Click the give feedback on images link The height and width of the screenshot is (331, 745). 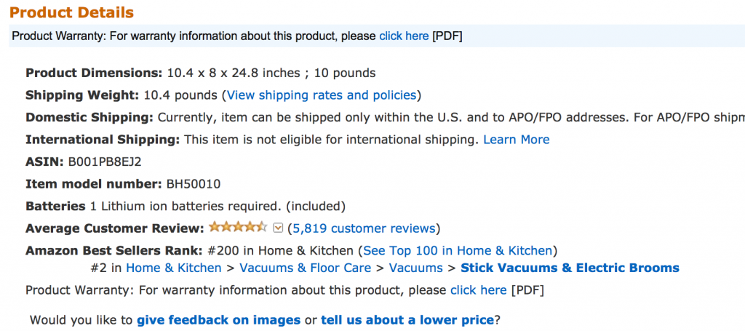pos(218,319)
